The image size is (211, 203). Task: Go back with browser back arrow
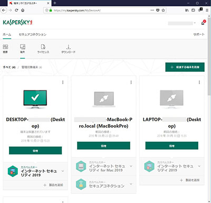click(x=4, y=10)
